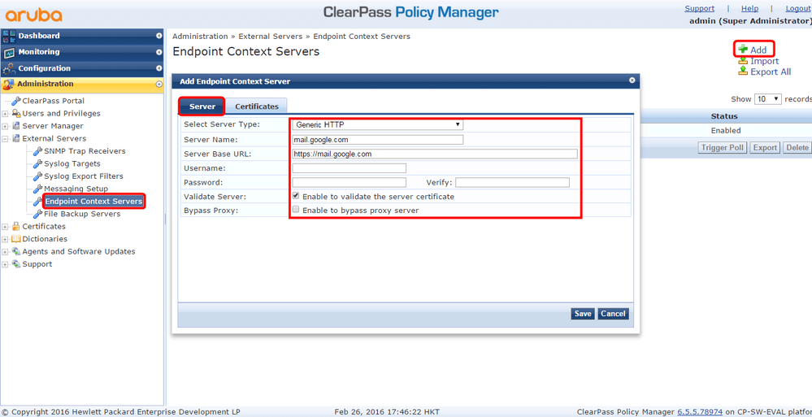
Task: Click wrench icon beside File Backup Servers
Action: pos(38,214)
